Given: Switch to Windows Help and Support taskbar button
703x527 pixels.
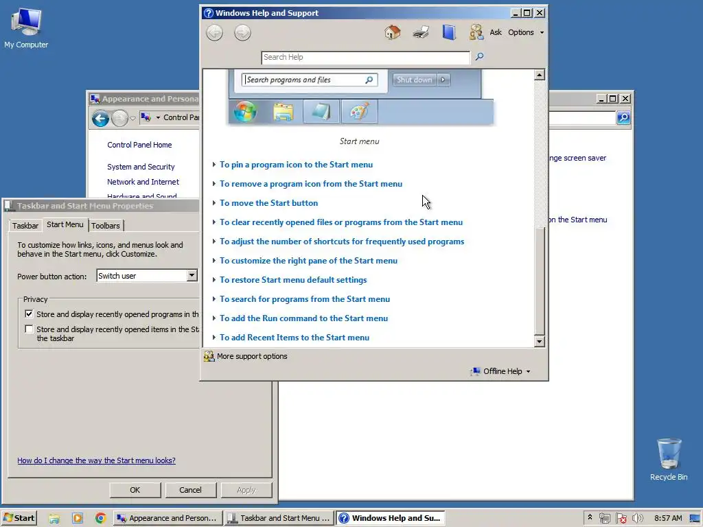Looking at the screenshot, I should [x=391, y=519].
